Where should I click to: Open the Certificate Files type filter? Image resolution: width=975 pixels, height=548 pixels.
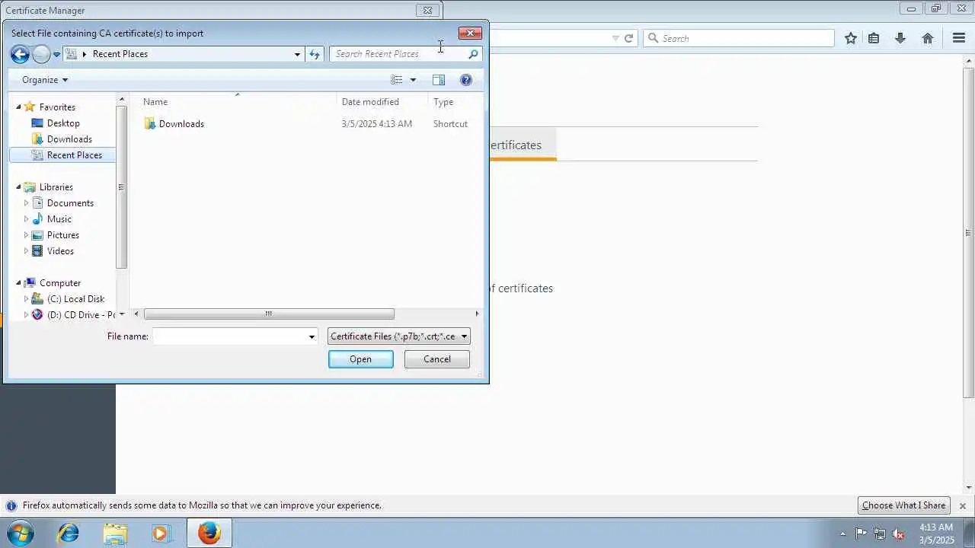tap(399, 336)
